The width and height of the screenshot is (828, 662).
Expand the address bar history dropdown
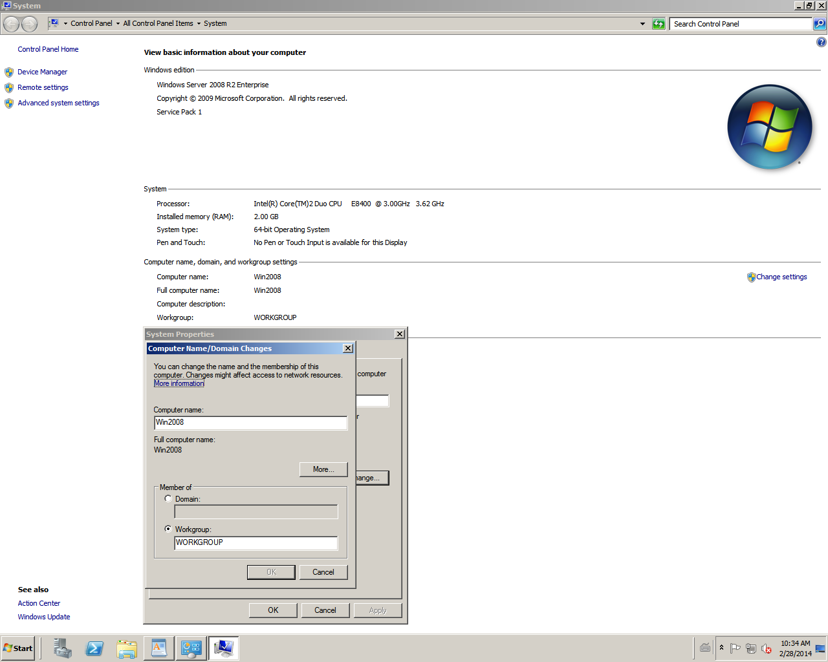[642, 24]
